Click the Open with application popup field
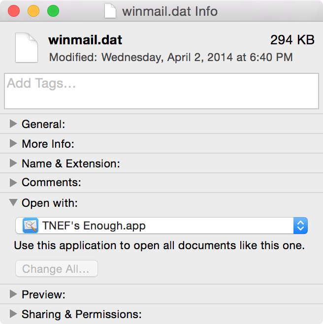This screenshot has width=323, height=324. pos(161,226)
